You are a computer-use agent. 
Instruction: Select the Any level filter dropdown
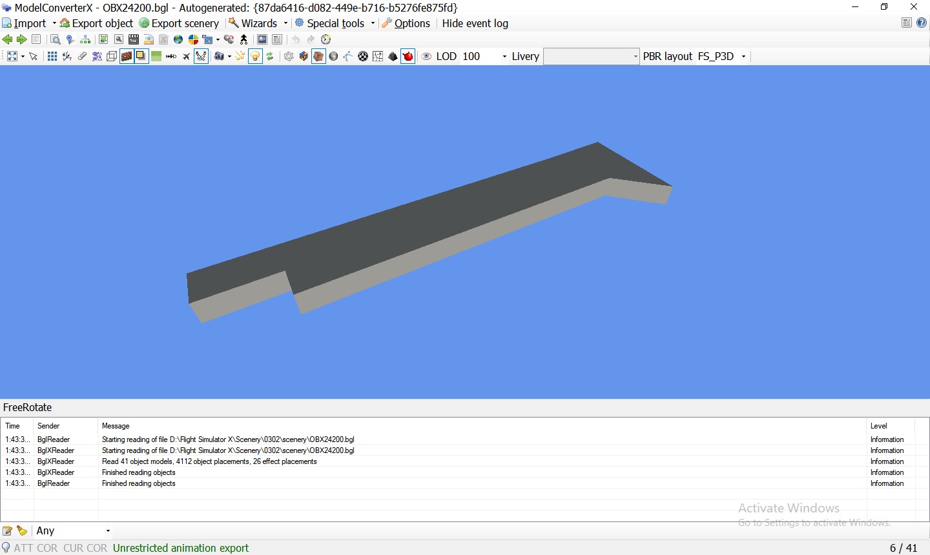click(72, 530)
